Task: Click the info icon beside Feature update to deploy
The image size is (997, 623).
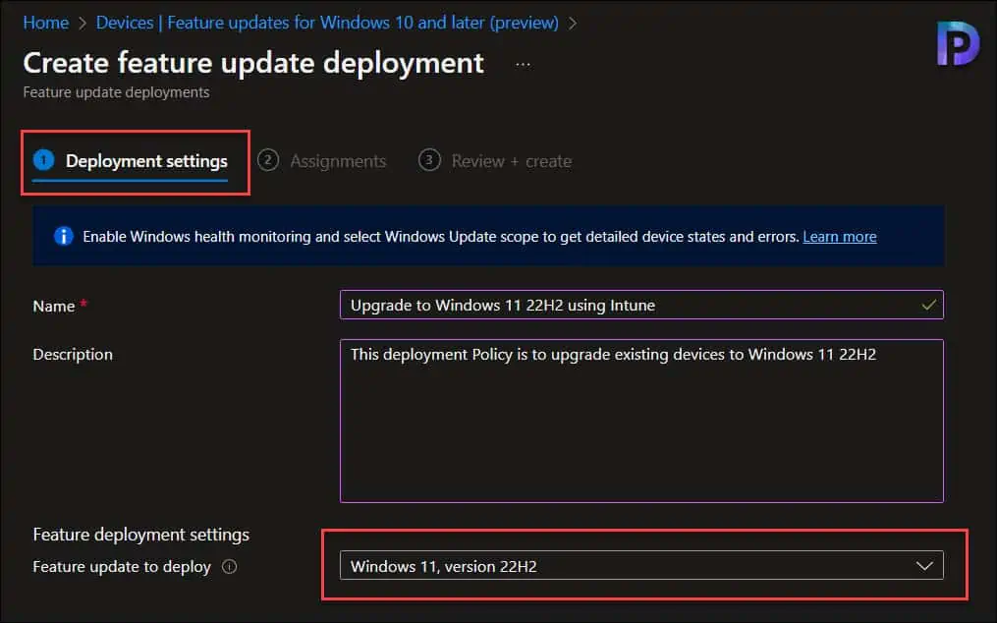Action: [230, 566]
